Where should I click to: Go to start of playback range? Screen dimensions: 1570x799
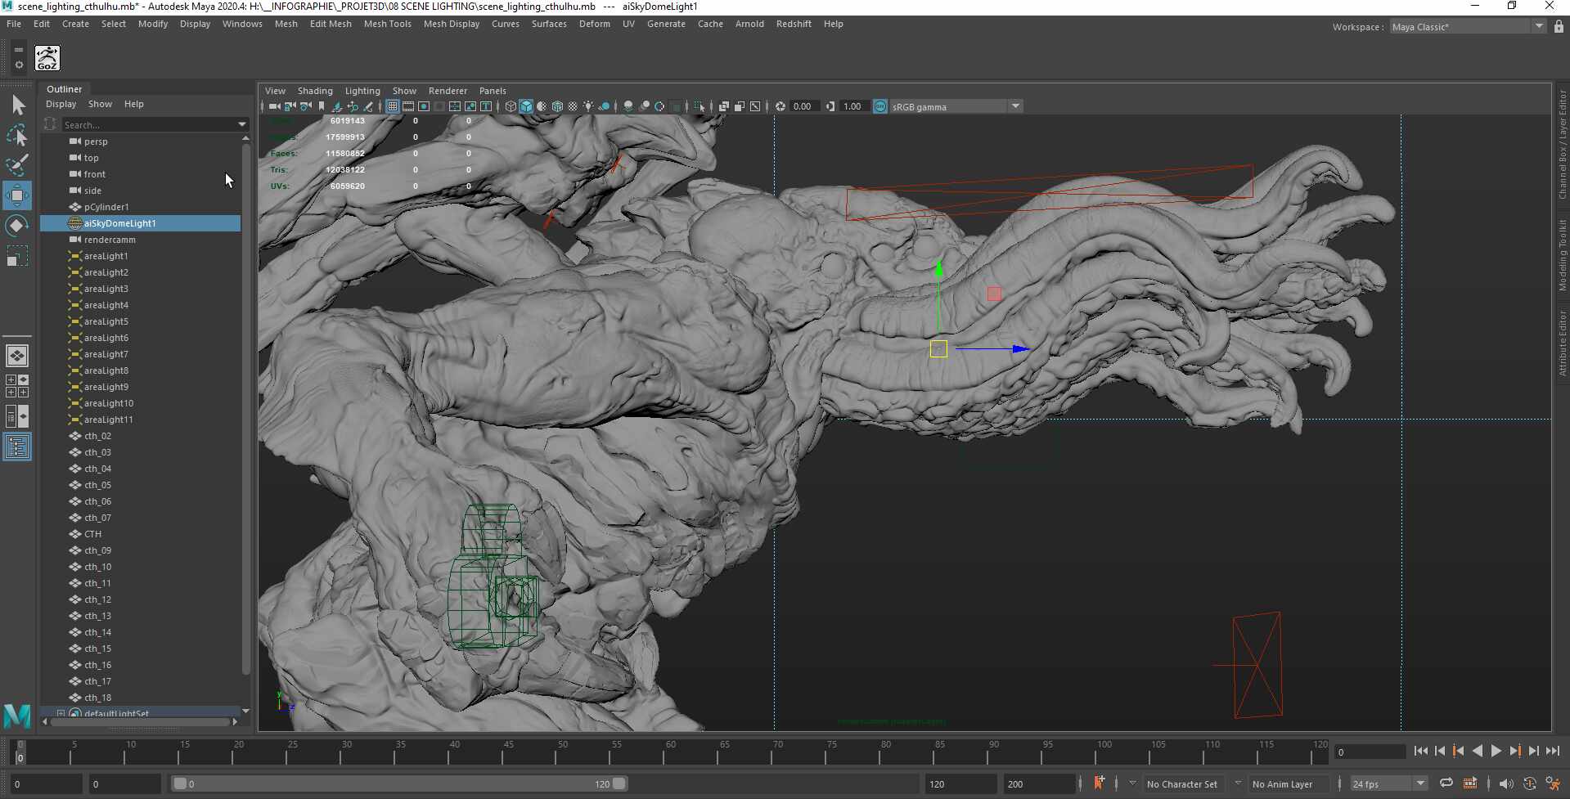click(x=1421, y=751)
